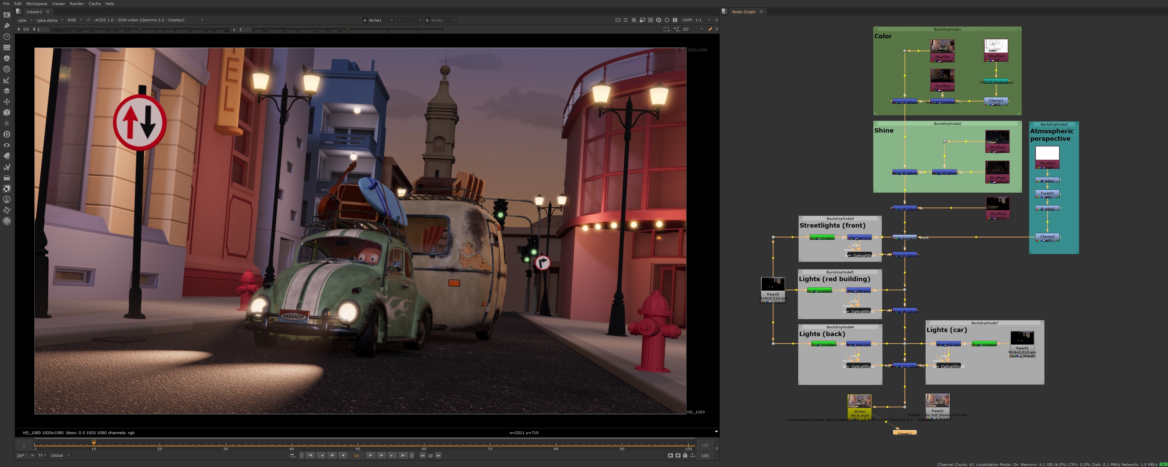Image resolution: width=1168 pixels, height=467 pixels.
Task: Click the force refresh viewer icon
Action: click(658, 20)
